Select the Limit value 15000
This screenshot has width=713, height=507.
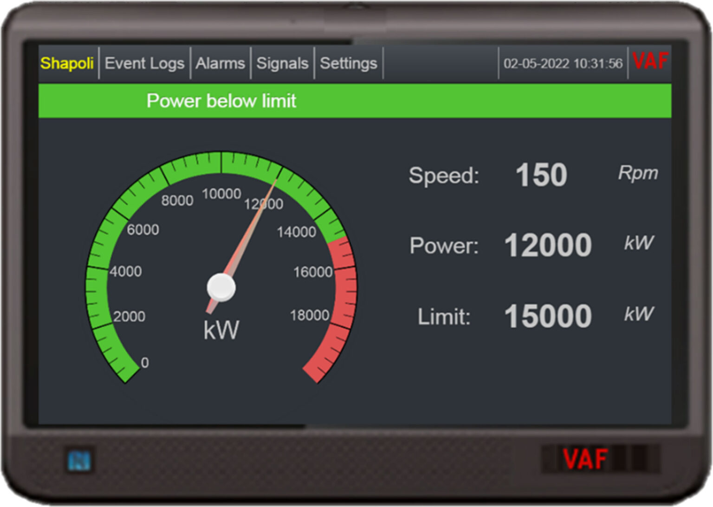click(548, 316)
